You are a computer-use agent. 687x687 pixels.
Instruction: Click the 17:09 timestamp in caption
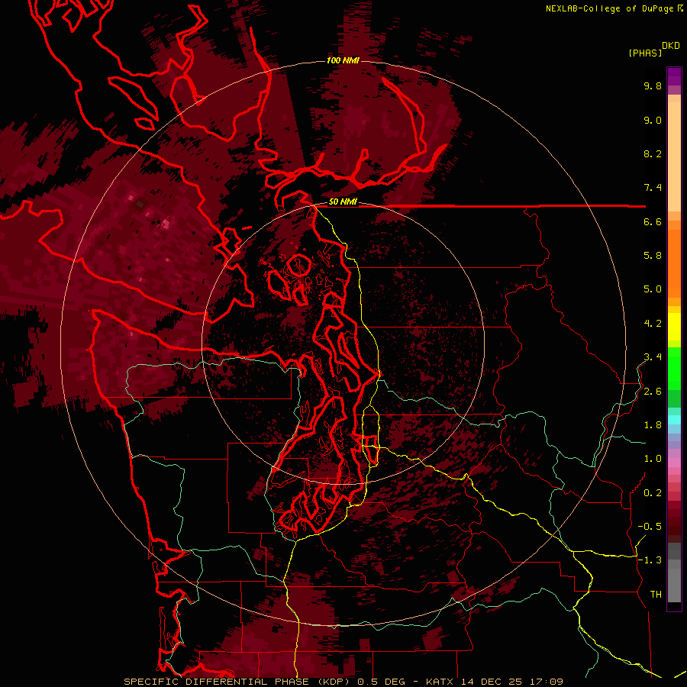546,682
